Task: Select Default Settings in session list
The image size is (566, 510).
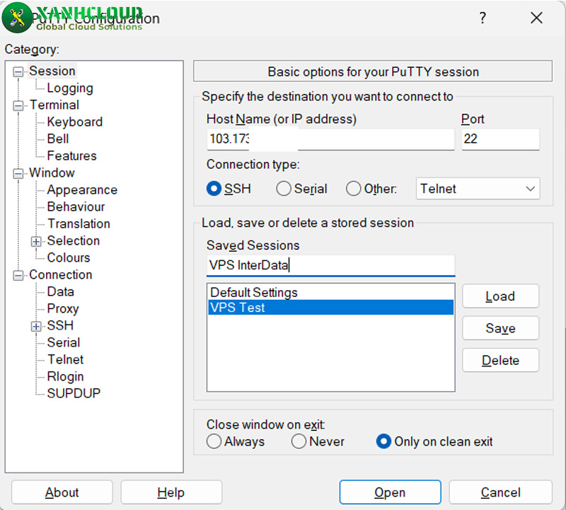Action: (254, 292)
